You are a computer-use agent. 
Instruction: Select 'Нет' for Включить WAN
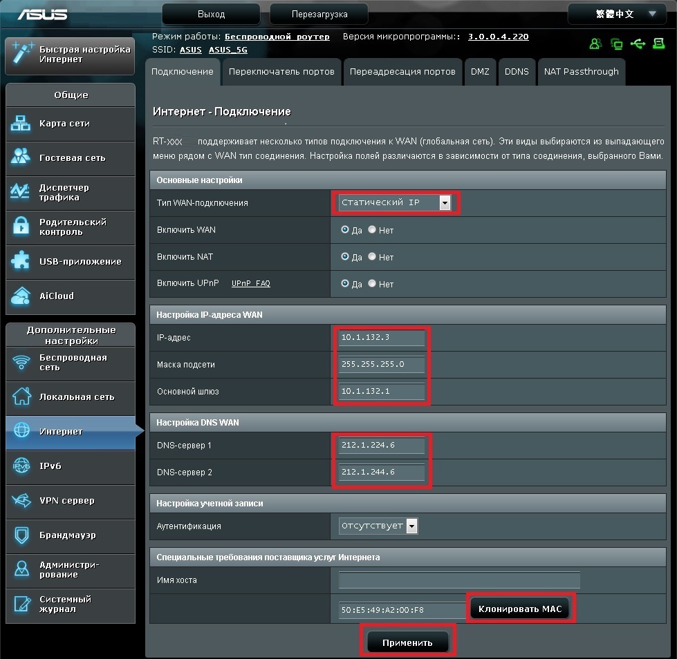pos(372,230)
